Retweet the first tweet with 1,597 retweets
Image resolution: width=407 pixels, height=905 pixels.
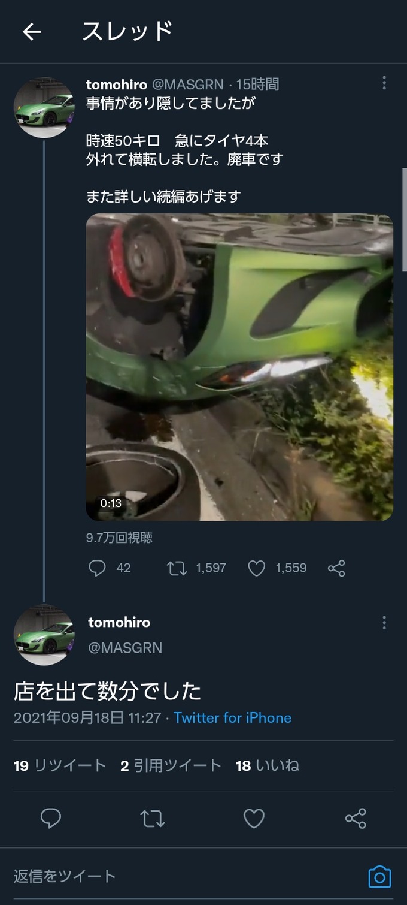pos(177,568)
